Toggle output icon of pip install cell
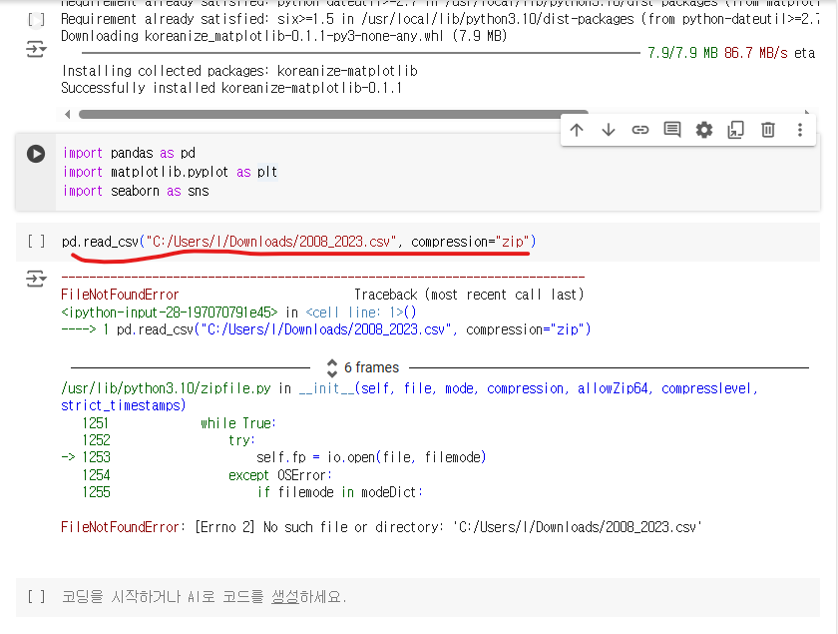The width and height of the screenshot is (838, 634). (x=36, y=49)
